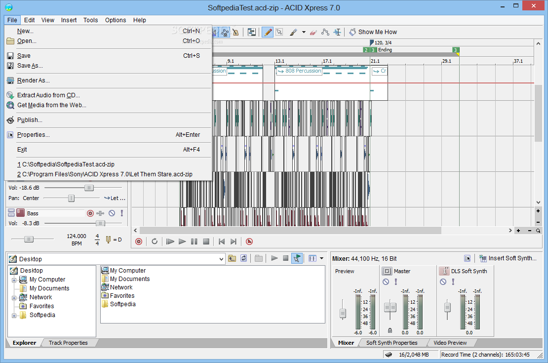This screenshot has width=548, height=363.
Task: Switch to the Video Preview tab
Action: pyautogui.click(x=450, y=343)
